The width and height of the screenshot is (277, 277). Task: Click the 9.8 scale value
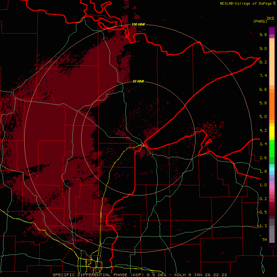point(263,34)
